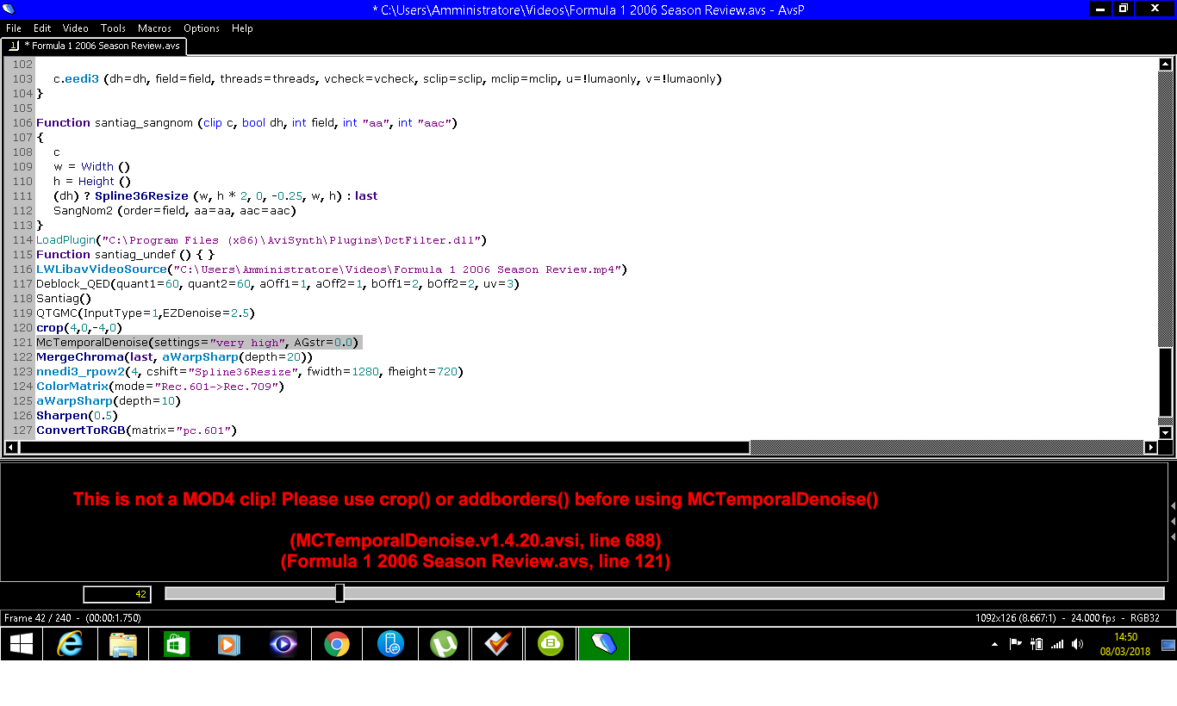
Task: Open the Options menu
Action: [202, 28]
